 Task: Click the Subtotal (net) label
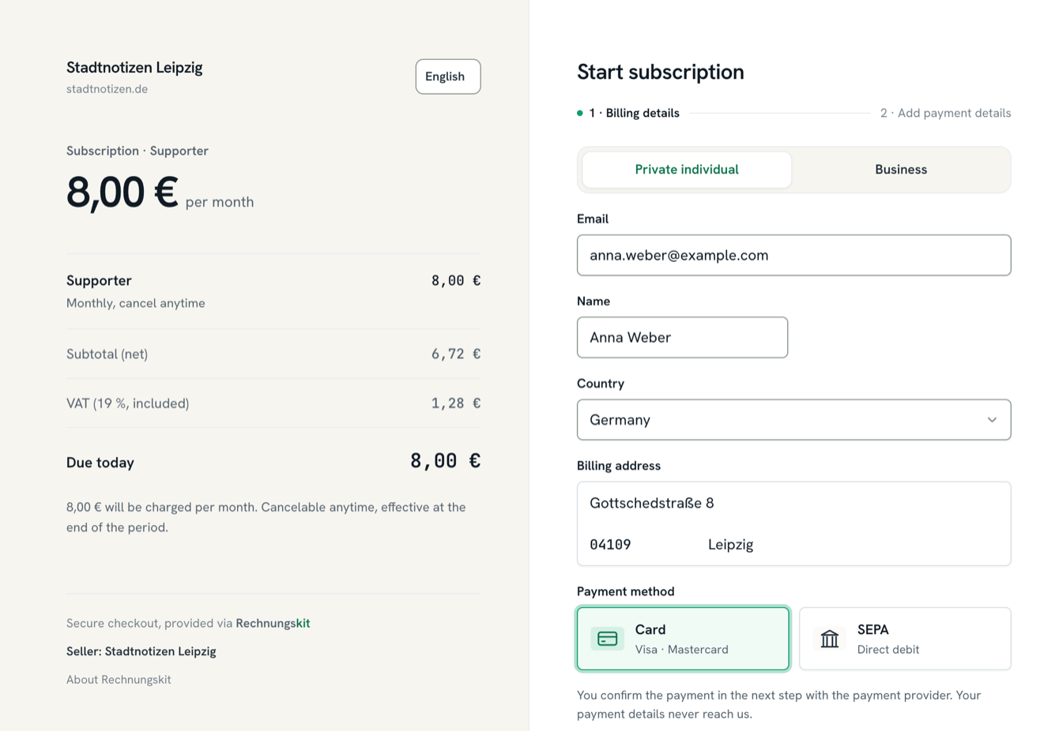(107, 354)
